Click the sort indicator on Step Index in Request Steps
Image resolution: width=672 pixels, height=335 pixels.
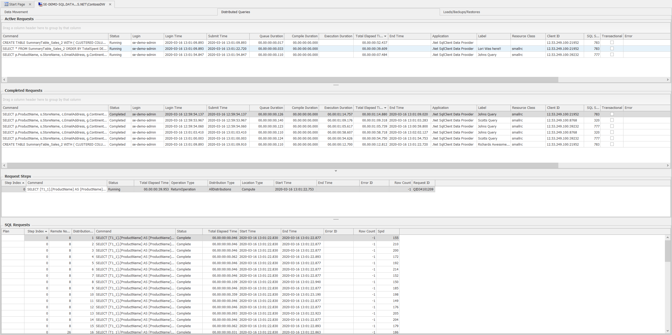tap(23, 183)
